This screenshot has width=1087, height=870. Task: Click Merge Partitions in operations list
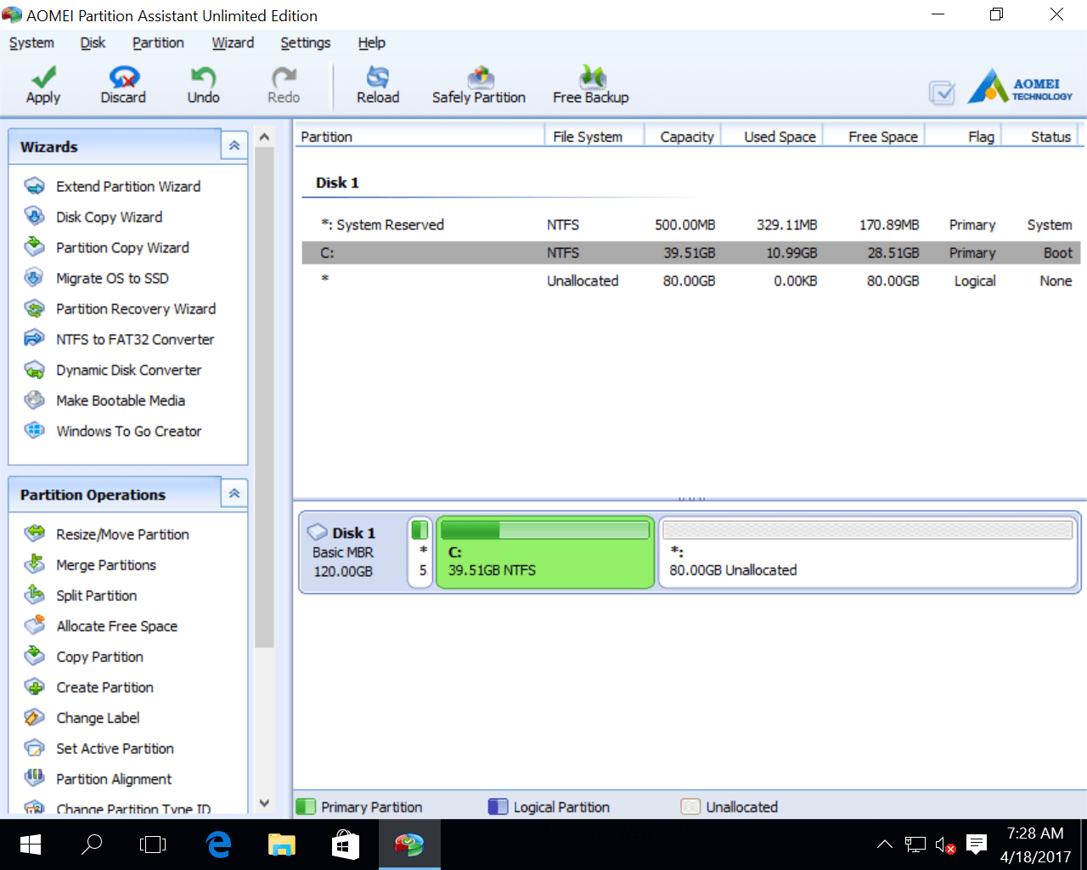click(106, 565)
